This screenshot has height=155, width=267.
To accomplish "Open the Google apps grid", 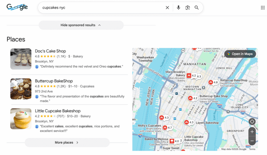I will pos(263,8).
